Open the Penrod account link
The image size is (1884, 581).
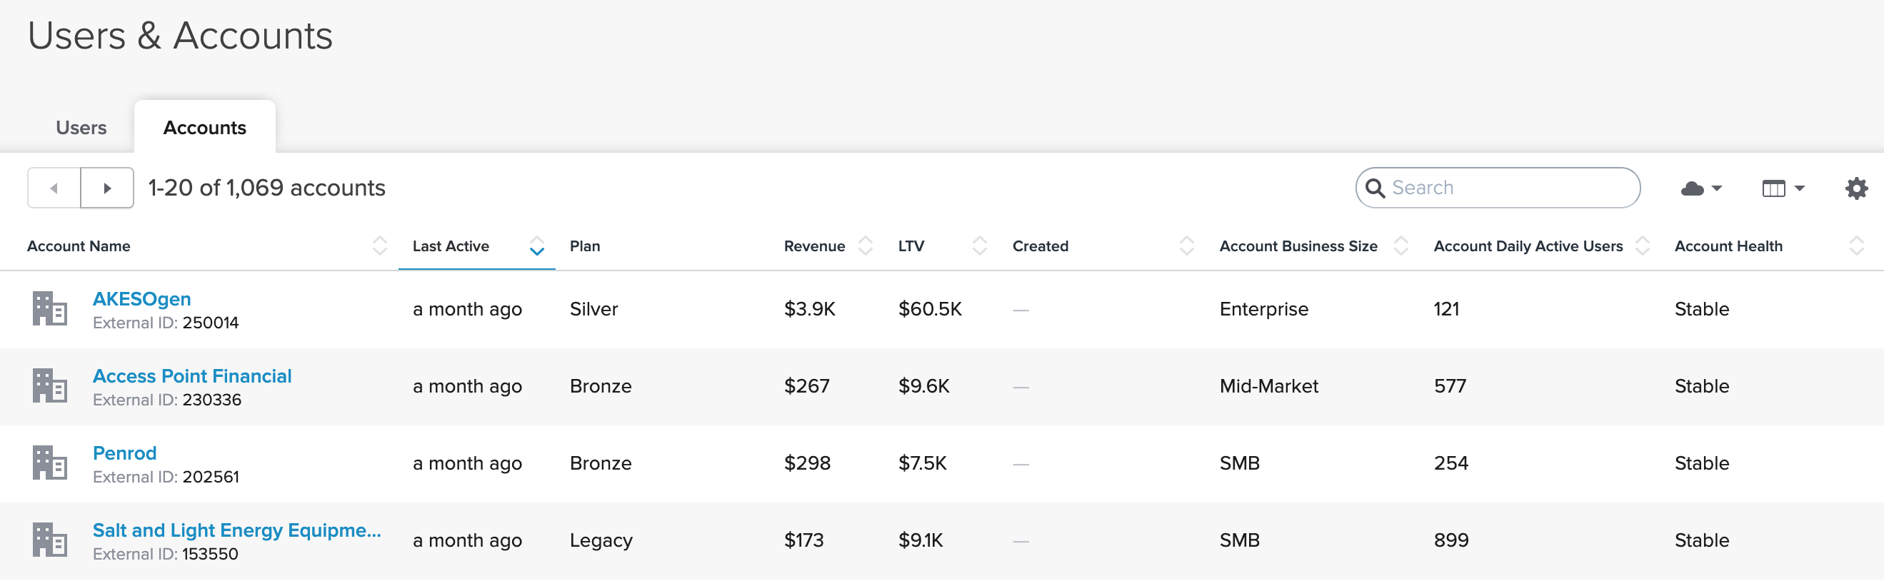point(124,453)
